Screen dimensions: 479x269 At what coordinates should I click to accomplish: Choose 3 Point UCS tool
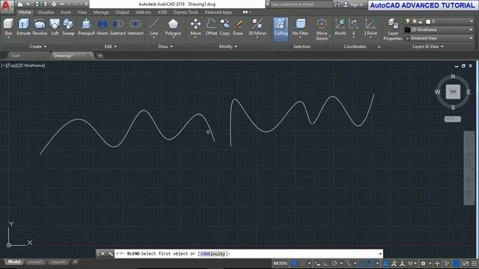370,27
